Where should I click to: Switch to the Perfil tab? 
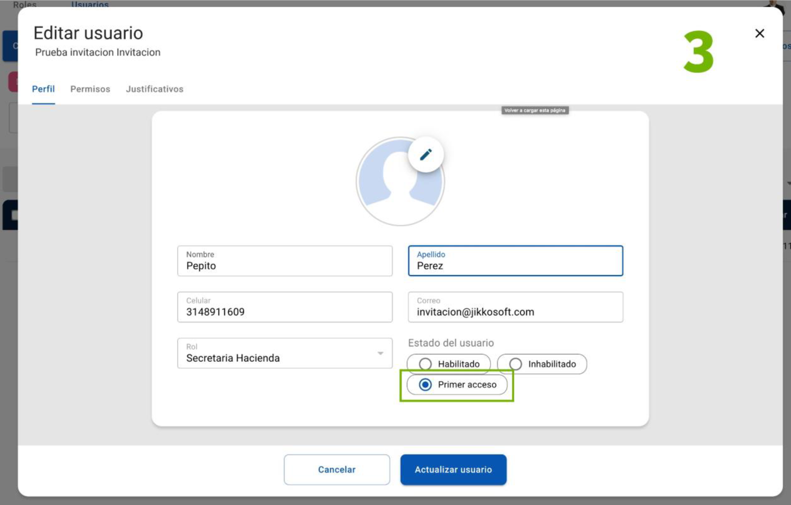tap(43, 89)
